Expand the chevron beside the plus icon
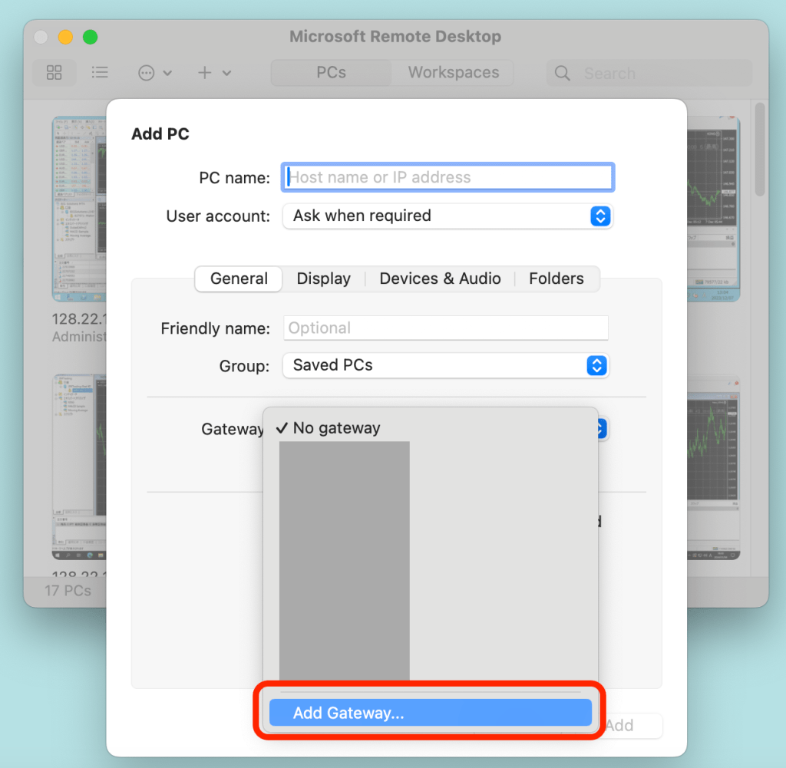Viewport: 786px width, 768px height. 227,74
